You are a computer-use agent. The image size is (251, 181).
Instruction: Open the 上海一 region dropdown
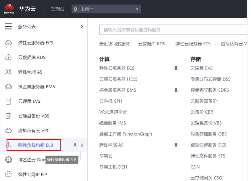tap(106, 9)
